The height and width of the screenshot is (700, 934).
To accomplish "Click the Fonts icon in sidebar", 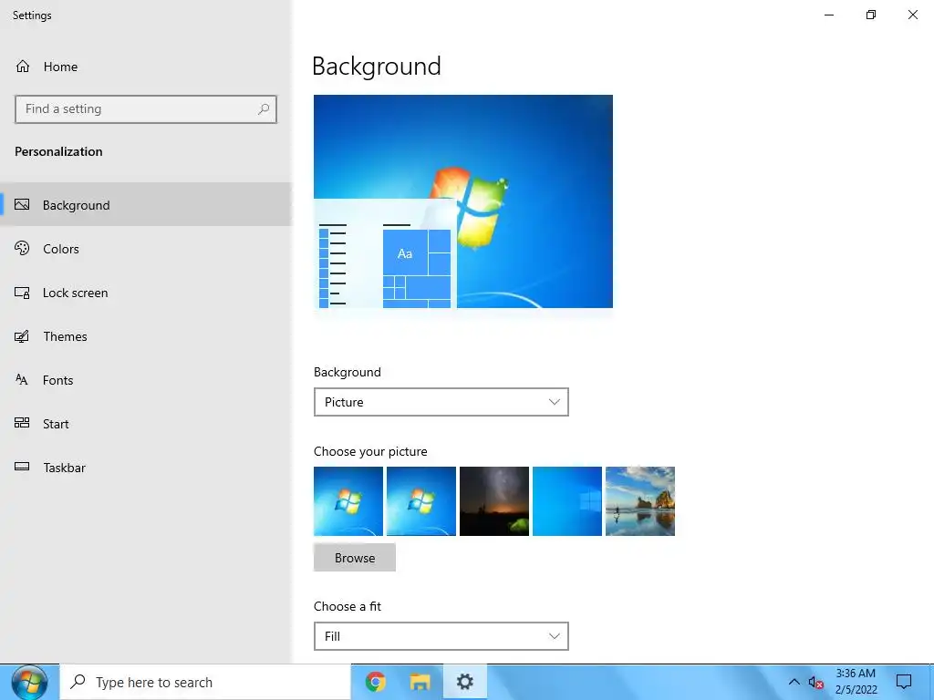I will pyautogui.click(x=22, y=380).
